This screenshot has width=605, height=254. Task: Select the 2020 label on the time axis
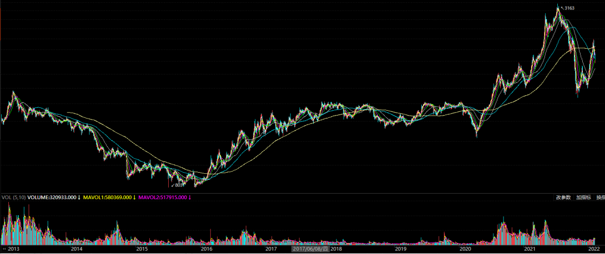coord(466,250)
